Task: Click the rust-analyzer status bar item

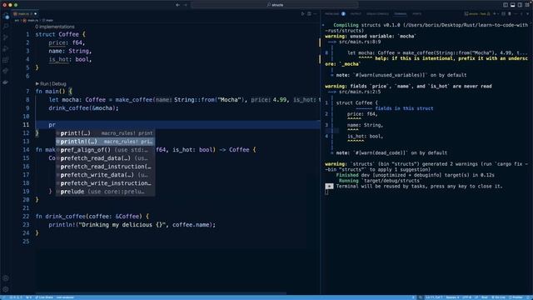Action: click(x=65, y=297)
